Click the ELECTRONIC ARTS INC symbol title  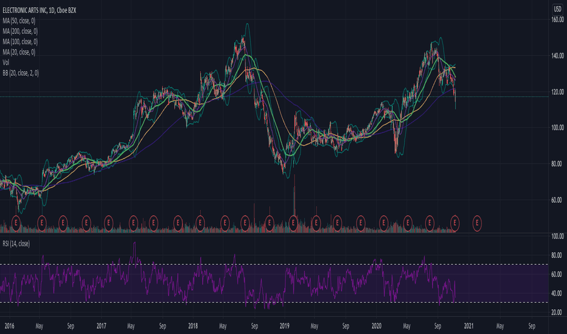click(x=40, y=10)
